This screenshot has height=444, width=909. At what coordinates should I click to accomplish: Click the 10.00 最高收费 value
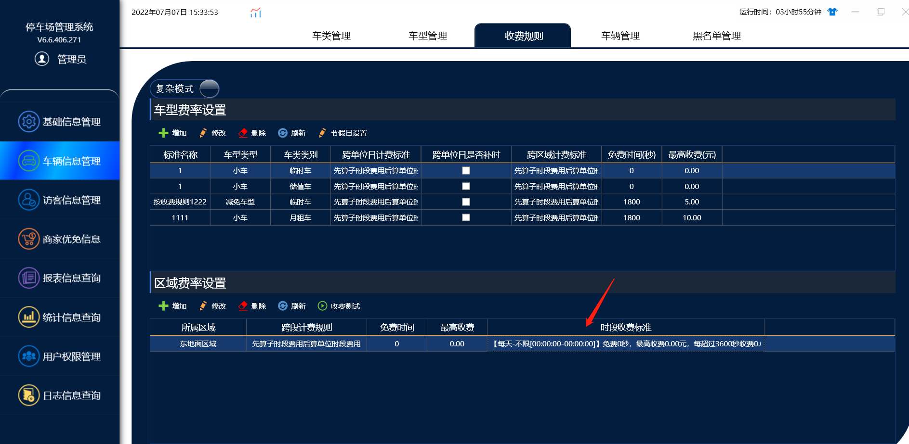[x=692, y=217]
